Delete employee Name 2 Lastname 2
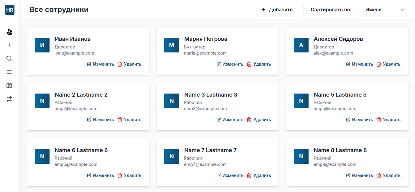415x192 pixels. (x=129, y=120)
